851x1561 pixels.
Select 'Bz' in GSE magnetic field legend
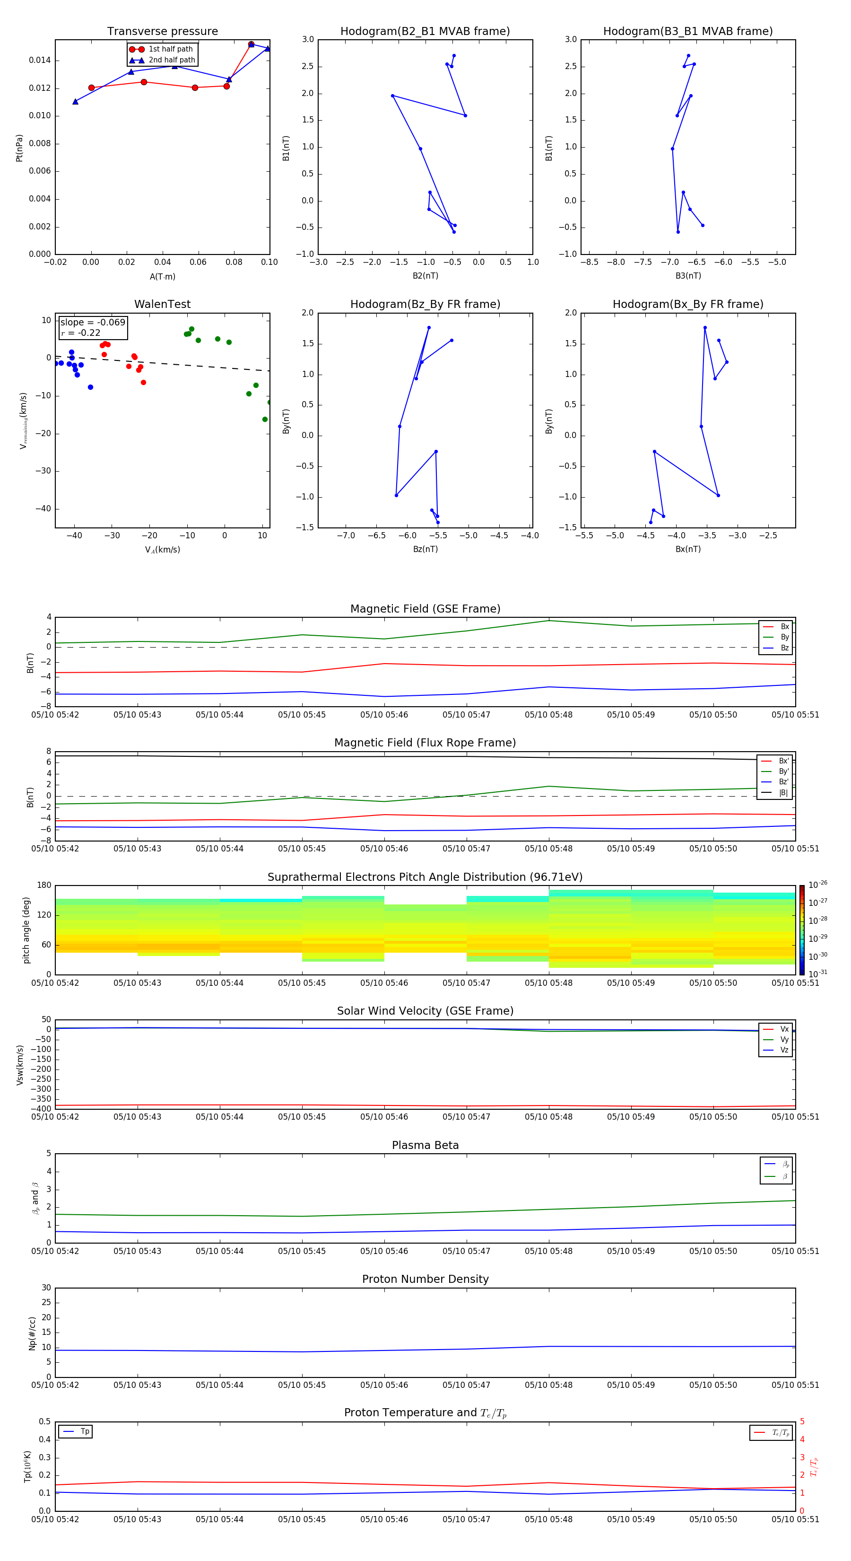(776, 648)
